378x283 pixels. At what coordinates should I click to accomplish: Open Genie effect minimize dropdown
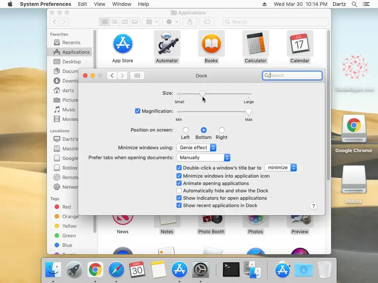point(196,147)
